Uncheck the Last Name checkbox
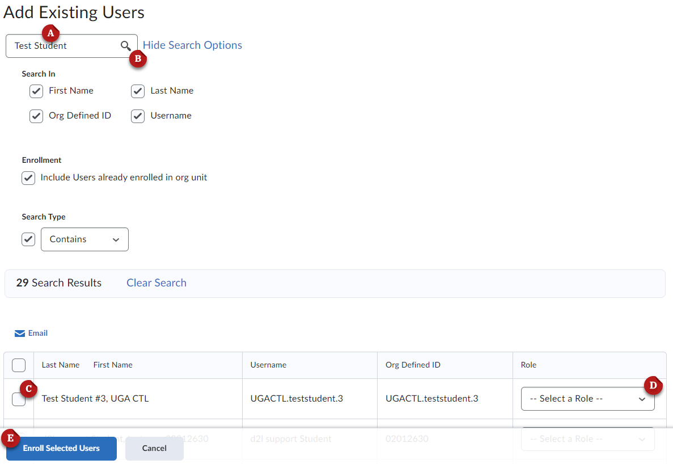 coord(138,91)
